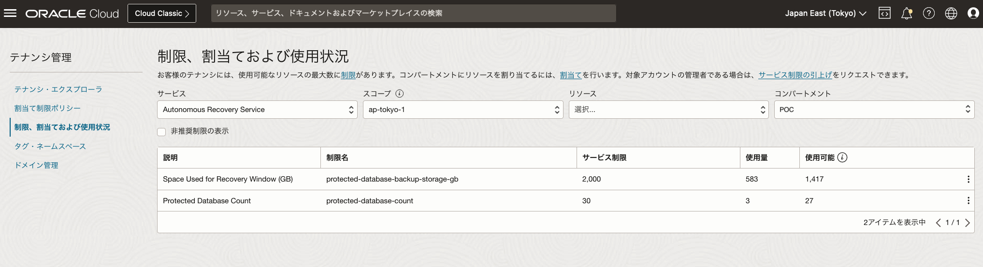This screenshot has height=267, width=983.
Task: Click the テナンシ管理 sidebar heading
Action: point(41,57)
